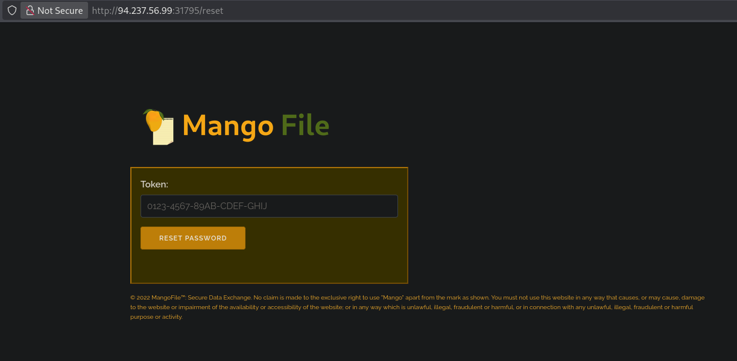This screenshot has height=361, width=737.
Task: Select the IP address in the URL bar
Action: pyautogui.click(x=145, y=11)
